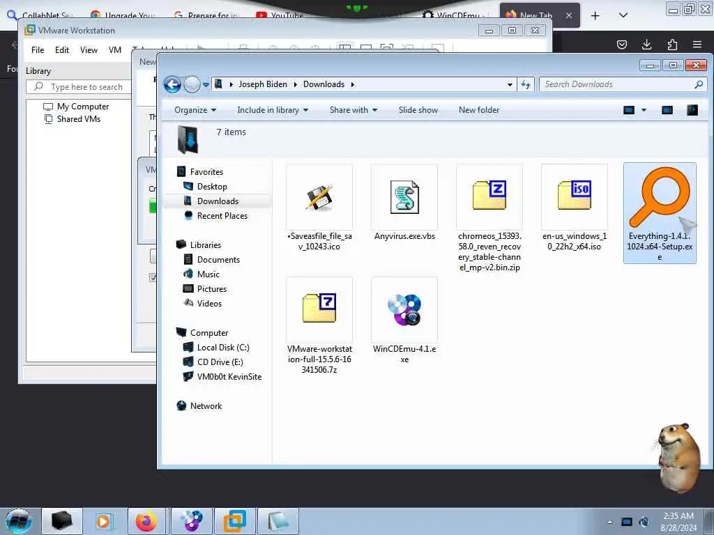Select the WinCDEmu-4.1.exe file
Viewport: 714px width, 535px height.
pos(404,320)
